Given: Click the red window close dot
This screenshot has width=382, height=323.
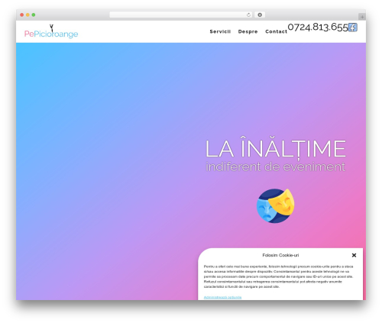Looking at the screenshot, I should point(22,15).
